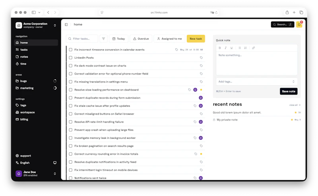318x196 pixels.
Task: Open the Add tags dropdown
Action: [x=256, y=82]
